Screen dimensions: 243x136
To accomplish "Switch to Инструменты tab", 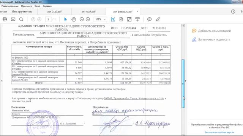I will (x=22, y=12).
